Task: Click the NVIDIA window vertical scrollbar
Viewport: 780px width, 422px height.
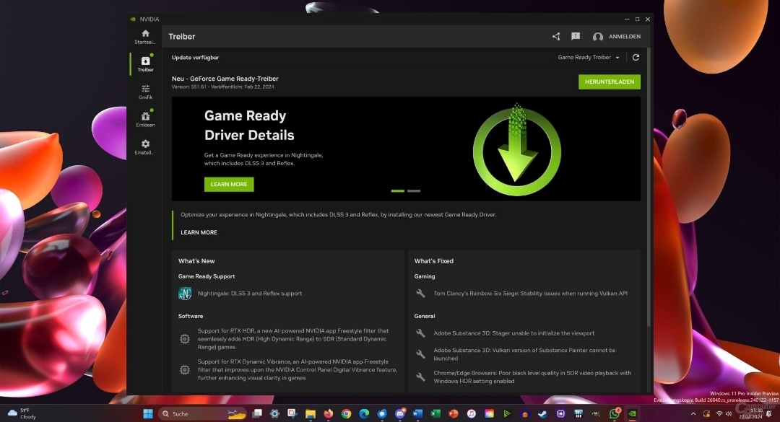Action: click(649, 187)
